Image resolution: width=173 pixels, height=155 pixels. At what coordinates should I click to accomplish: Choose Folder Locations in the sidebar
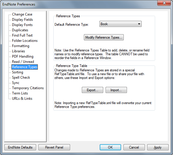(x=25, y=41)
